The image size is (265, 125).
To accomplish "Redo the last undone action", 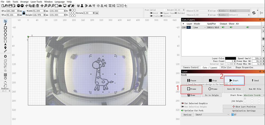I will click(22, 6).
